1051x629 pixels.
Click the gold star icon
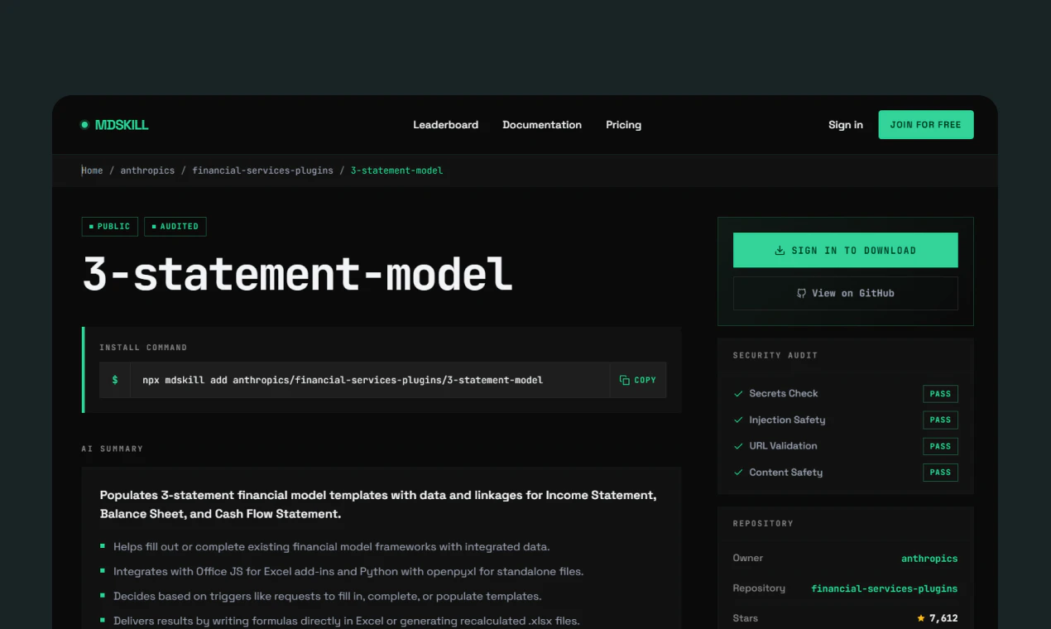[921, 618]
